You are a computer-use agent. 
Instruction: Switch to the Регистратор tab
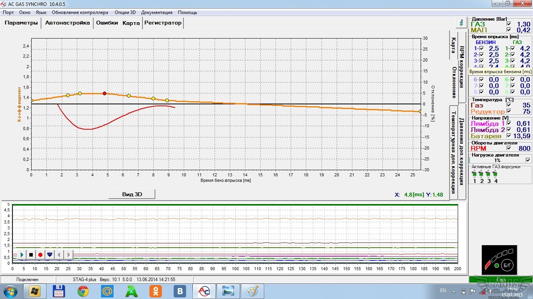[x=163, y=23]
